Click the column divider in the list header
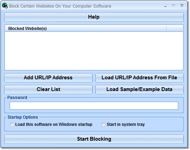Image resolution: width=190 pixels, height=150 pixels. click(167, 29)
